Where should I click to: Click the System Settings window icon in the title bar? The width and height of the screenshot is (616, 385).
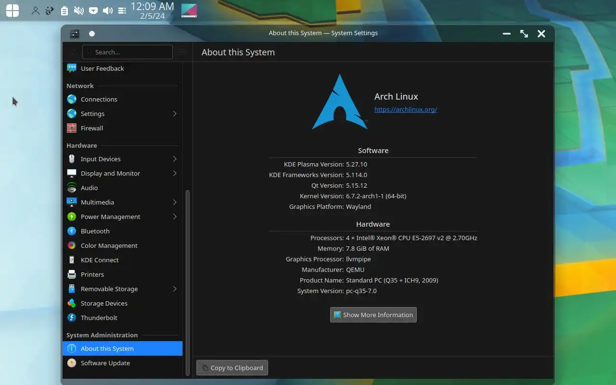coord(75,33)
